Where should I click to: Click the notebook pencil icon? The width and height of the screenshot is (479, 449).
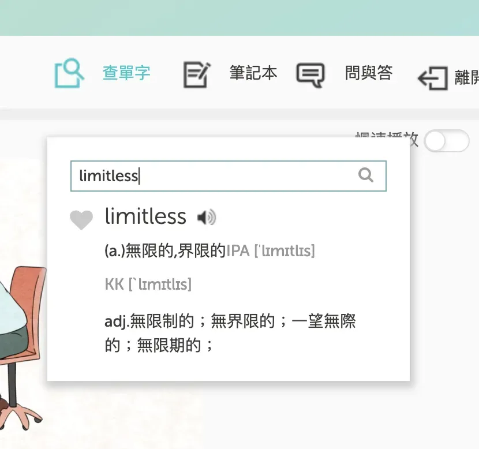click(x=197, y=74)
